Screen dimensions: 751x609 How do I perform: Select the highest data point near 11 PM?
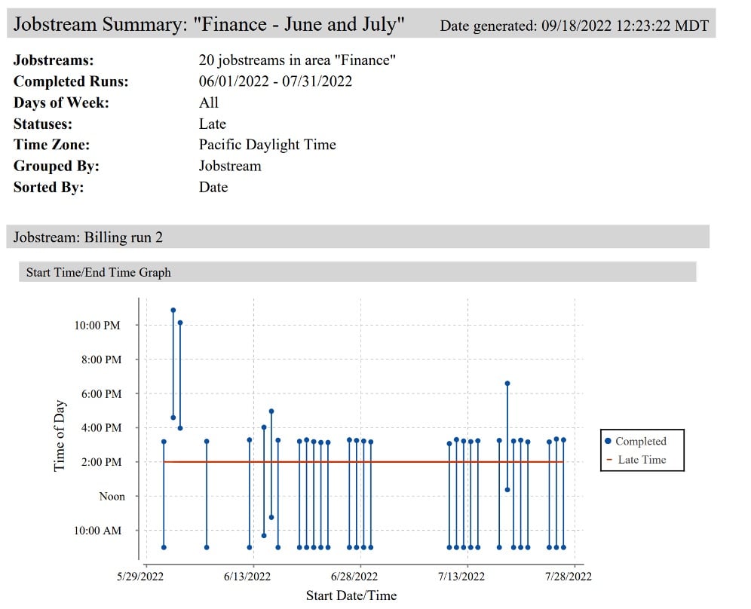click(x=173, y=310)
